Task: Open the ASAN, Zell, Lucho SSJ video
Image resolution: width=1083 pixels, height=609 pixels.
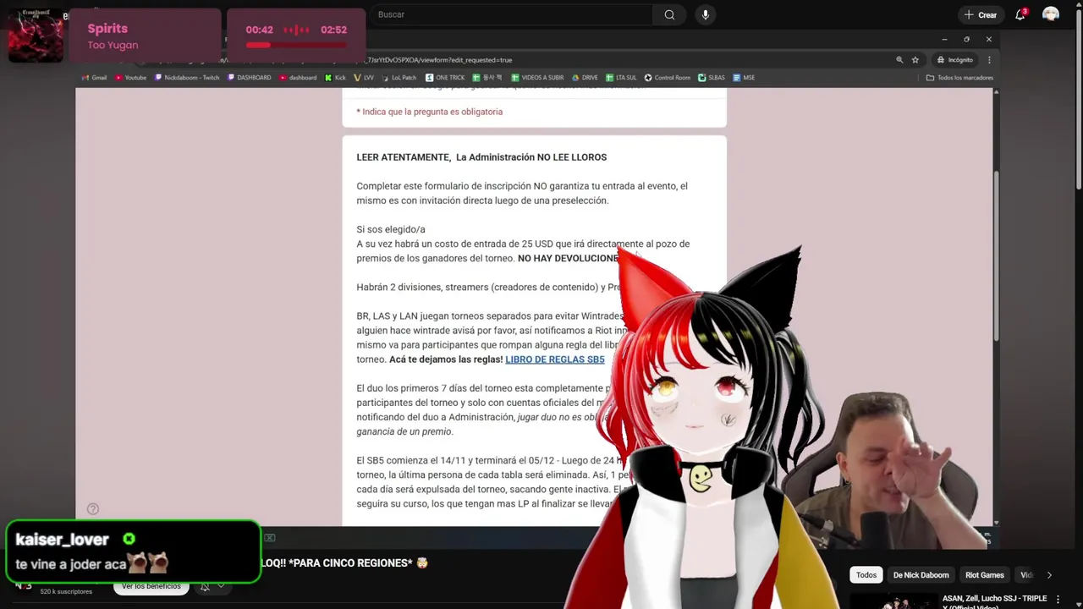Action: coord(994,601)
